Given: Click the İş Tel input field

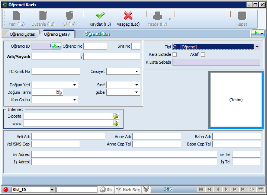Looking at the screenshot, I should coord(246,162).
